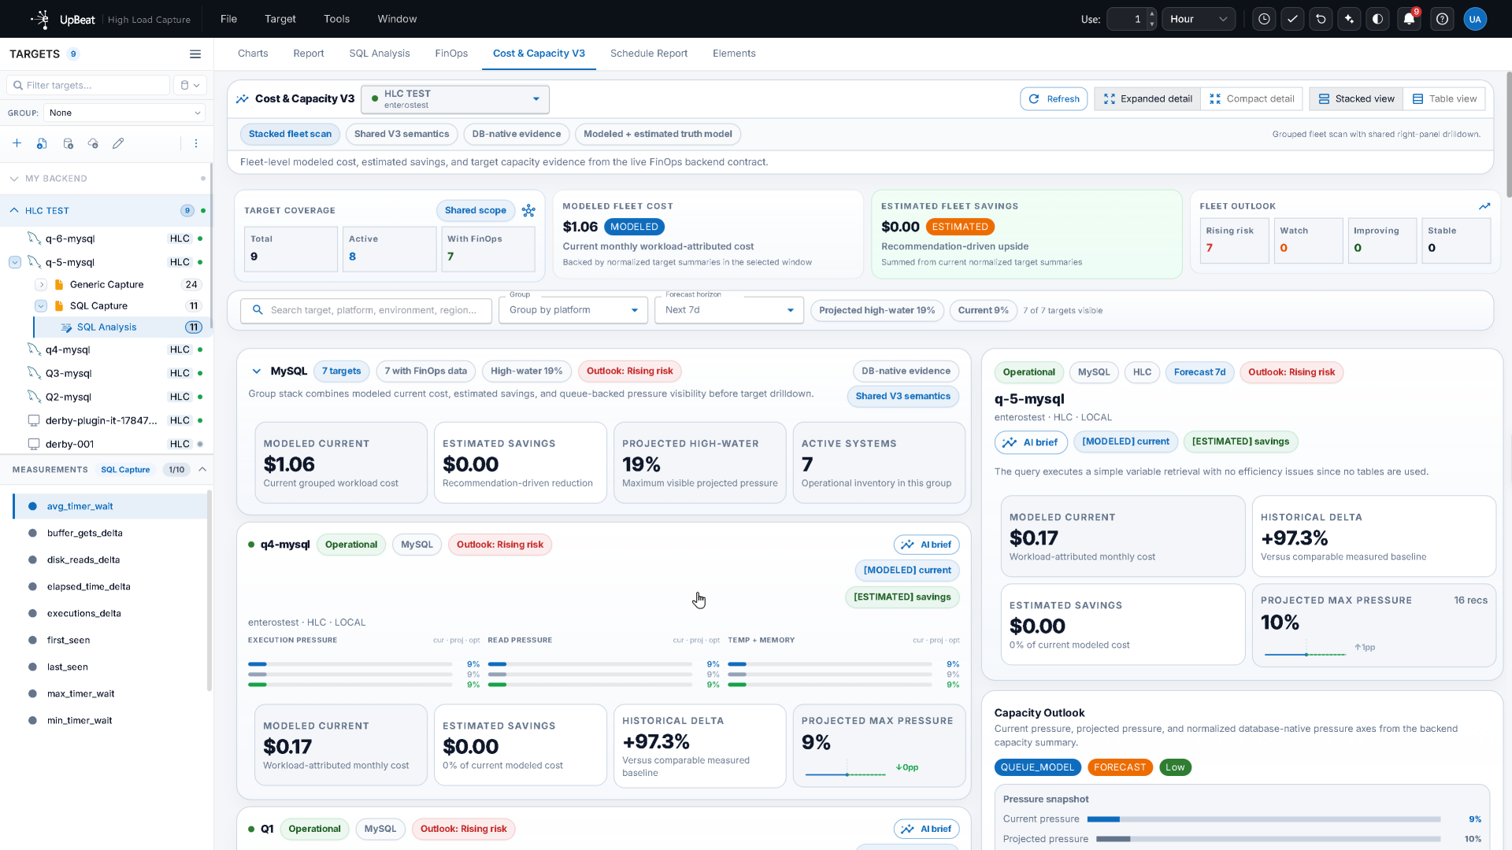Click the targets panel hamburger menu icon
This screenshot has height=850, width=1512.
[x=195, y=54]
